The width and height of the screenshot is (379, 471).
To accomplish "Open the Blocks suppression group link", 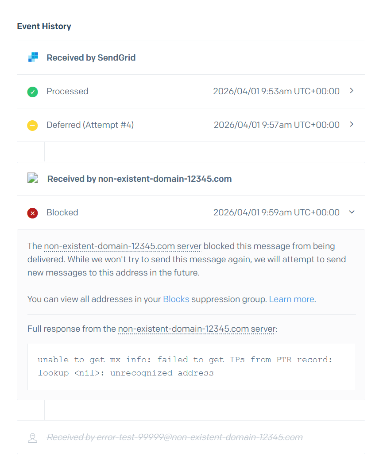I will click(x=176, y=299).
